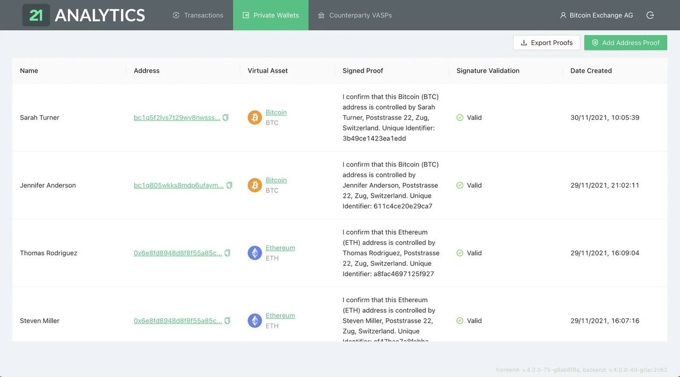This screenshot has height=377, width=680.
Task: Click the Name column header
Action: pyautogui.click(x=29, y=71)
